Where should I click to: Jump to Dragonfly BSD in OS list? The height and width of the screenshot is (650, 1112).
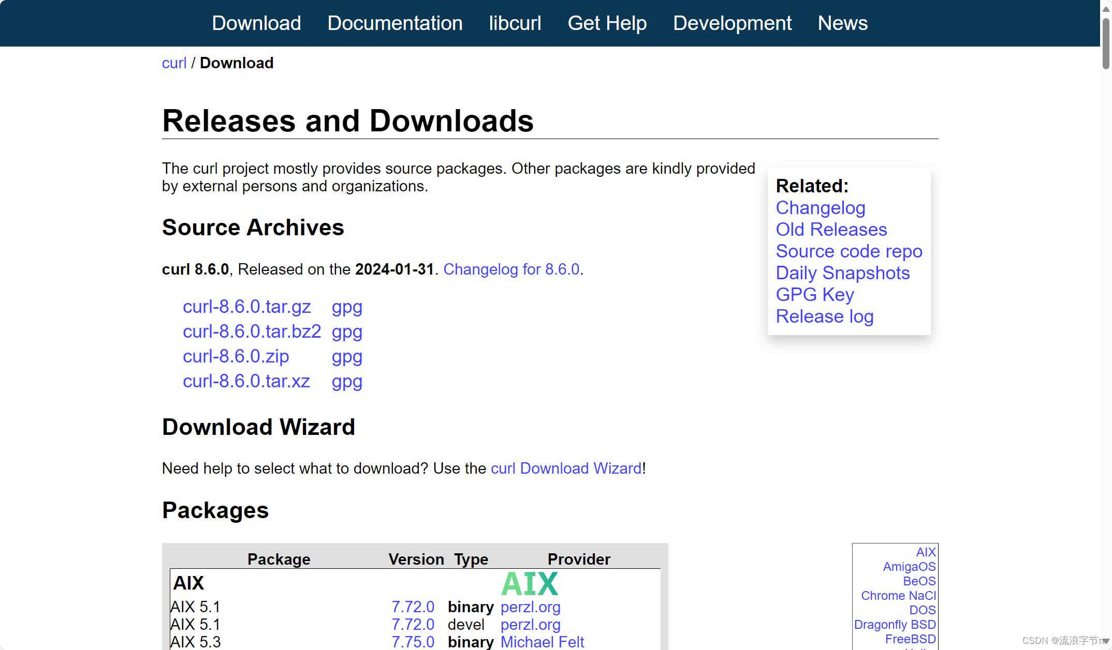[895, 625]
